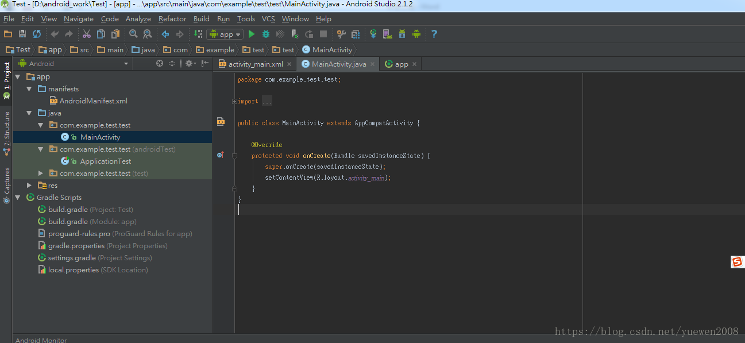Switch to the activity_main.xml tab
Image resolution: width=745 pixels, height=343 pixels.
click(255, 64)
